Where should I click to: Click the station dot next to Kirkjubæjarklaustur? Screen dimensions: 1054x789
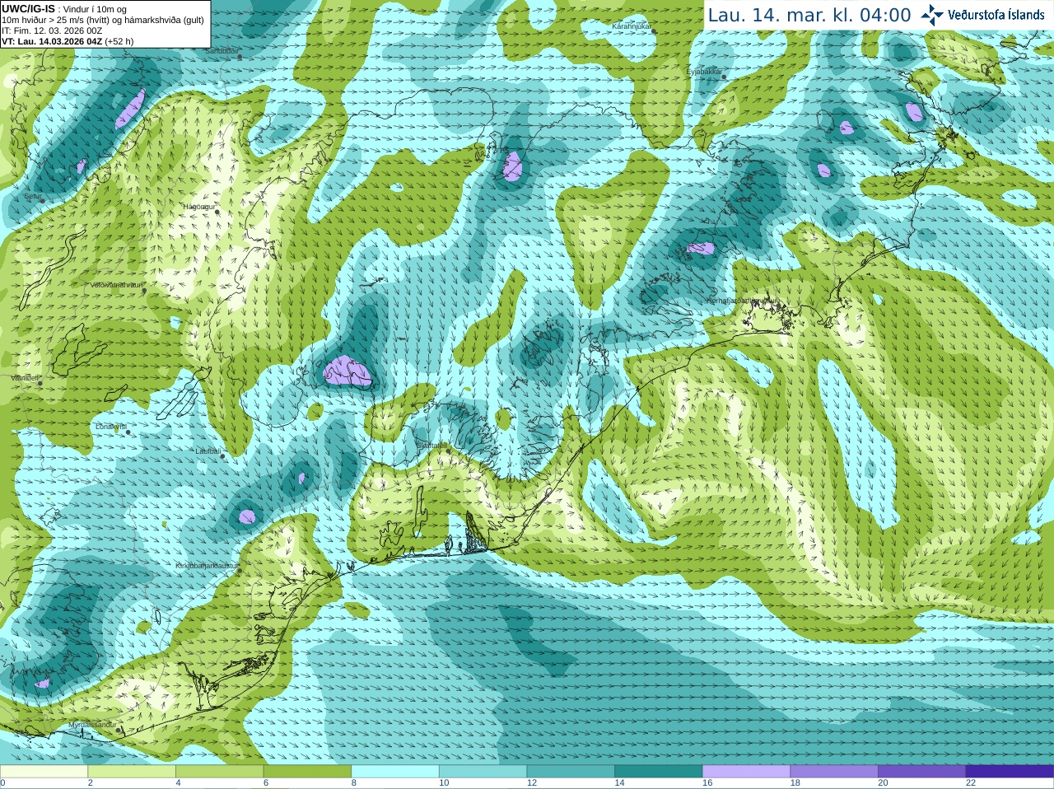point(240,571)
